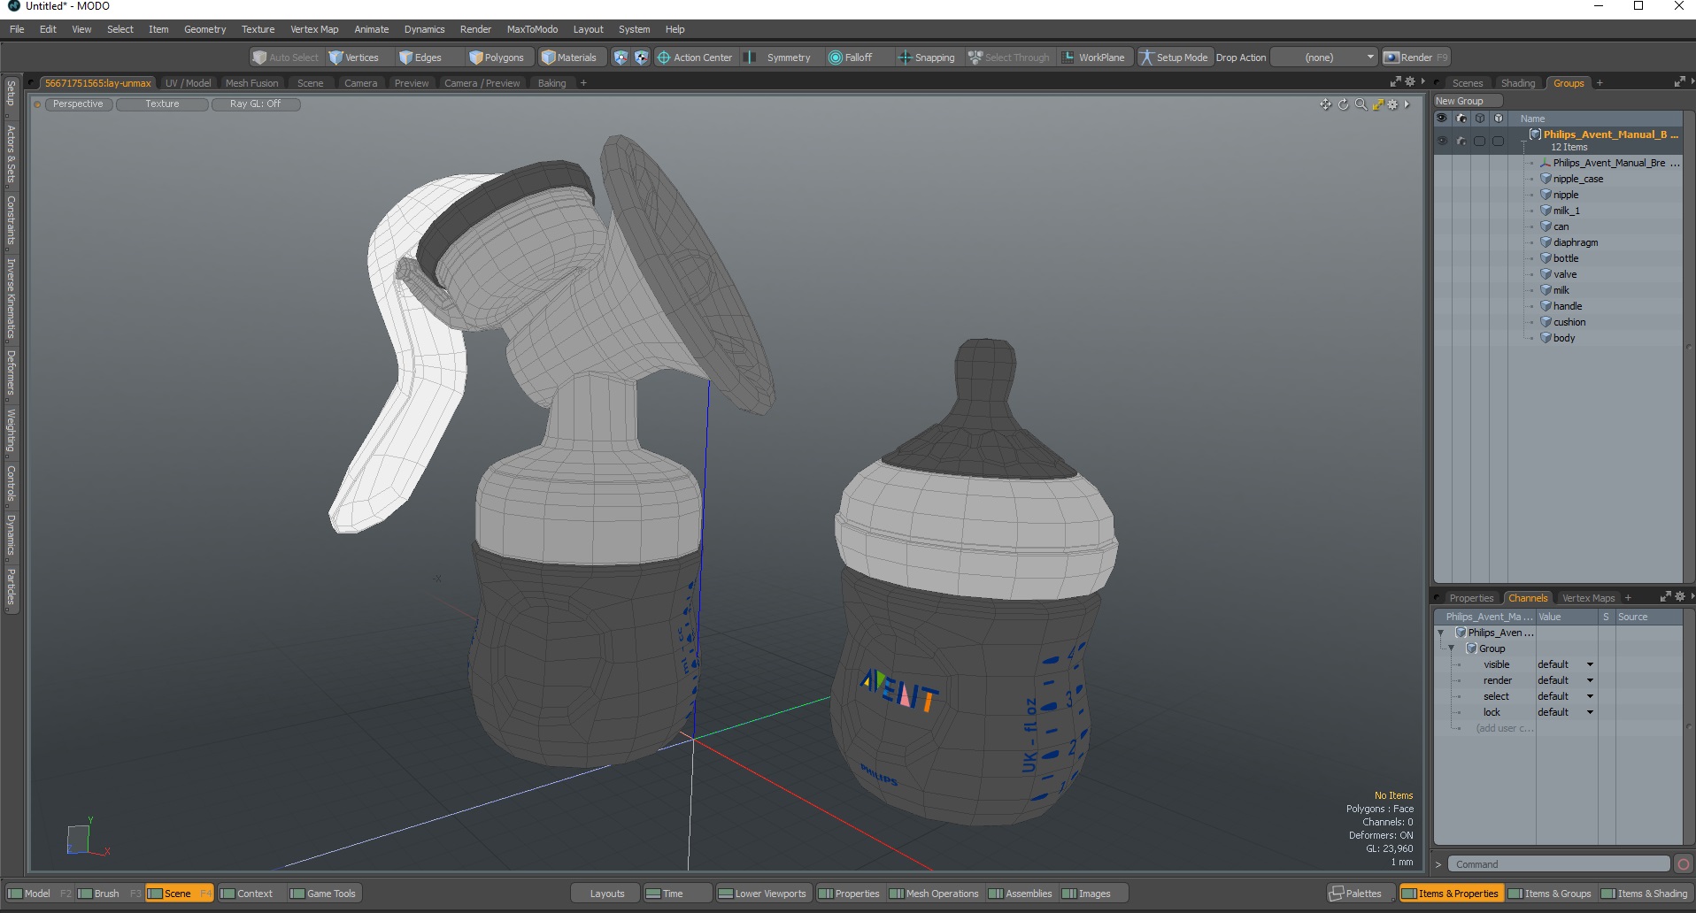Toggle Symmetry in the toolbar
Viewport: 1696px width, 913px height.
click(x=777, y=58)
